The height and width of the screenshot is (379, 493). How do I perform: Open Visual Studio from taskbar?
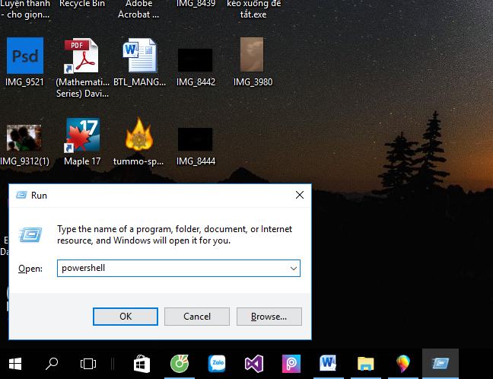tap(254, 364)
